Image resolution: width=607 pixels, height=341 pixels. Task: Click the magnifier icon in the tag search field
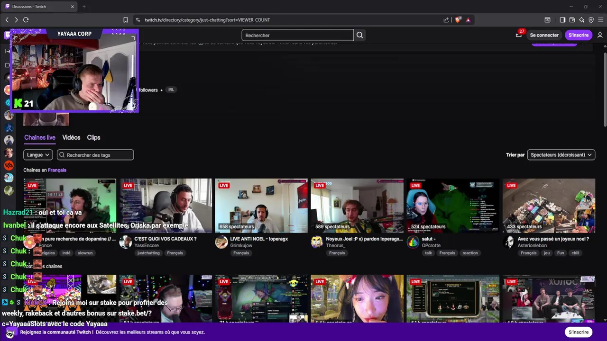coord(62,155)
